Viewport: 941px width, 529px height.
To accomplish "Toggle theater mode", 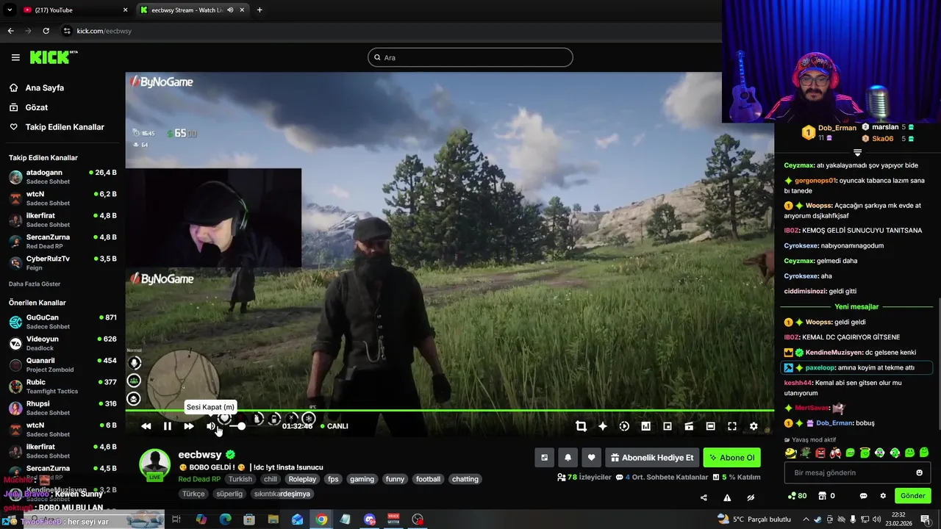I will (x=710, y=426).
